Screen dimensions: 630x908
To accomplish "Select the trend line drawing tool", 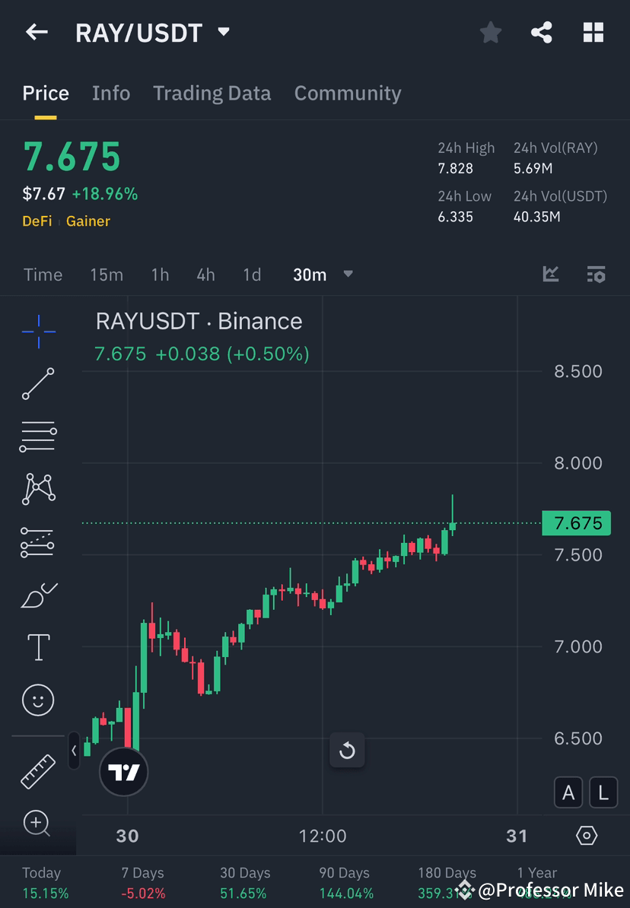I will pos(38,384).
